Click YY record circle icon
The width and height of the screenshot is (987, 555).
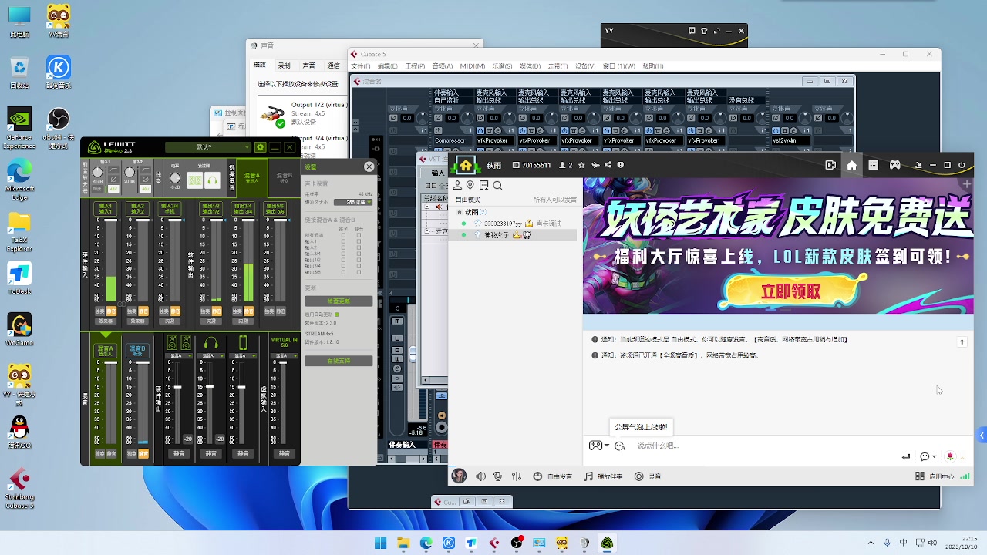click(x=638, y=476)
